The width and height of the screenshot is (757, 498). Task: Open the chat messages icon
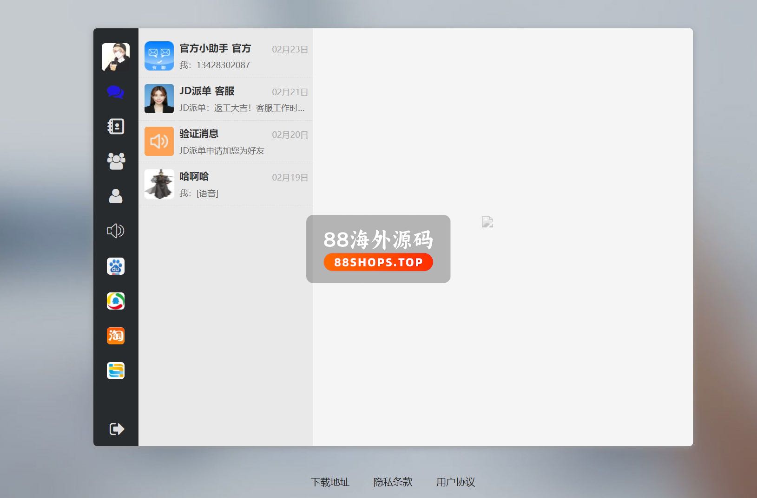click(x=116, y=92)
